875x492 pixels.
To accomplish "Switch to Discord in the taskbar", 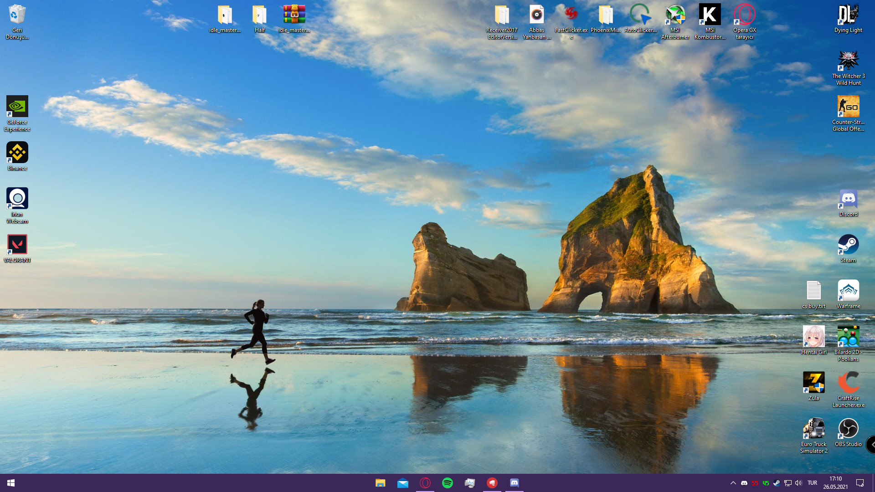I will coord(514,483).
